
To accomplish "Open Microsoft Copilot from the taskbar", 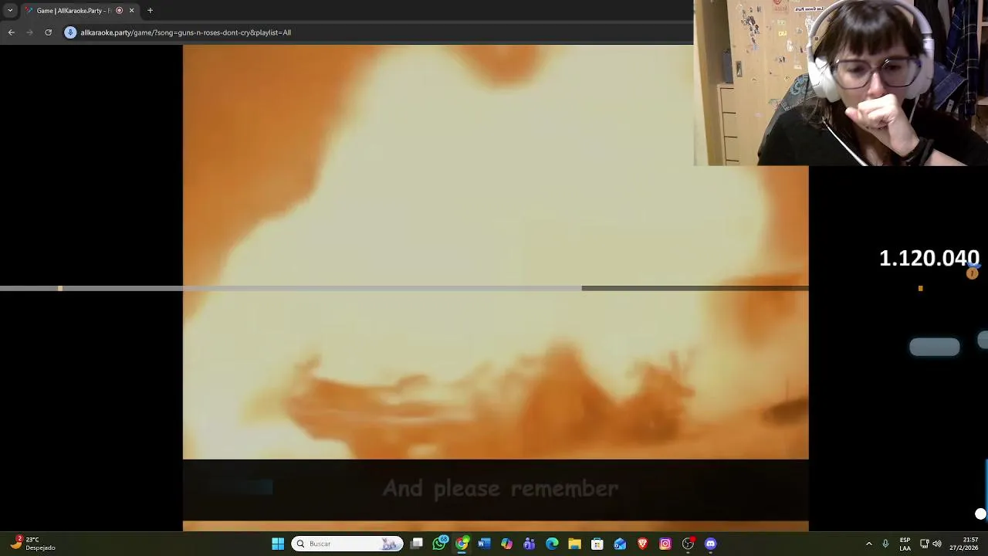I will (x=506, y=544).
